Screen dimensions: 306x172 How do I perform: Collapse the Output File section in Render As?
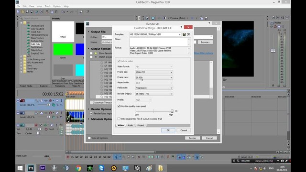tap(88, 32)
